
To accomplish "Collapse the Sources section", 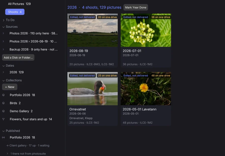I will (x=4, y=27).
